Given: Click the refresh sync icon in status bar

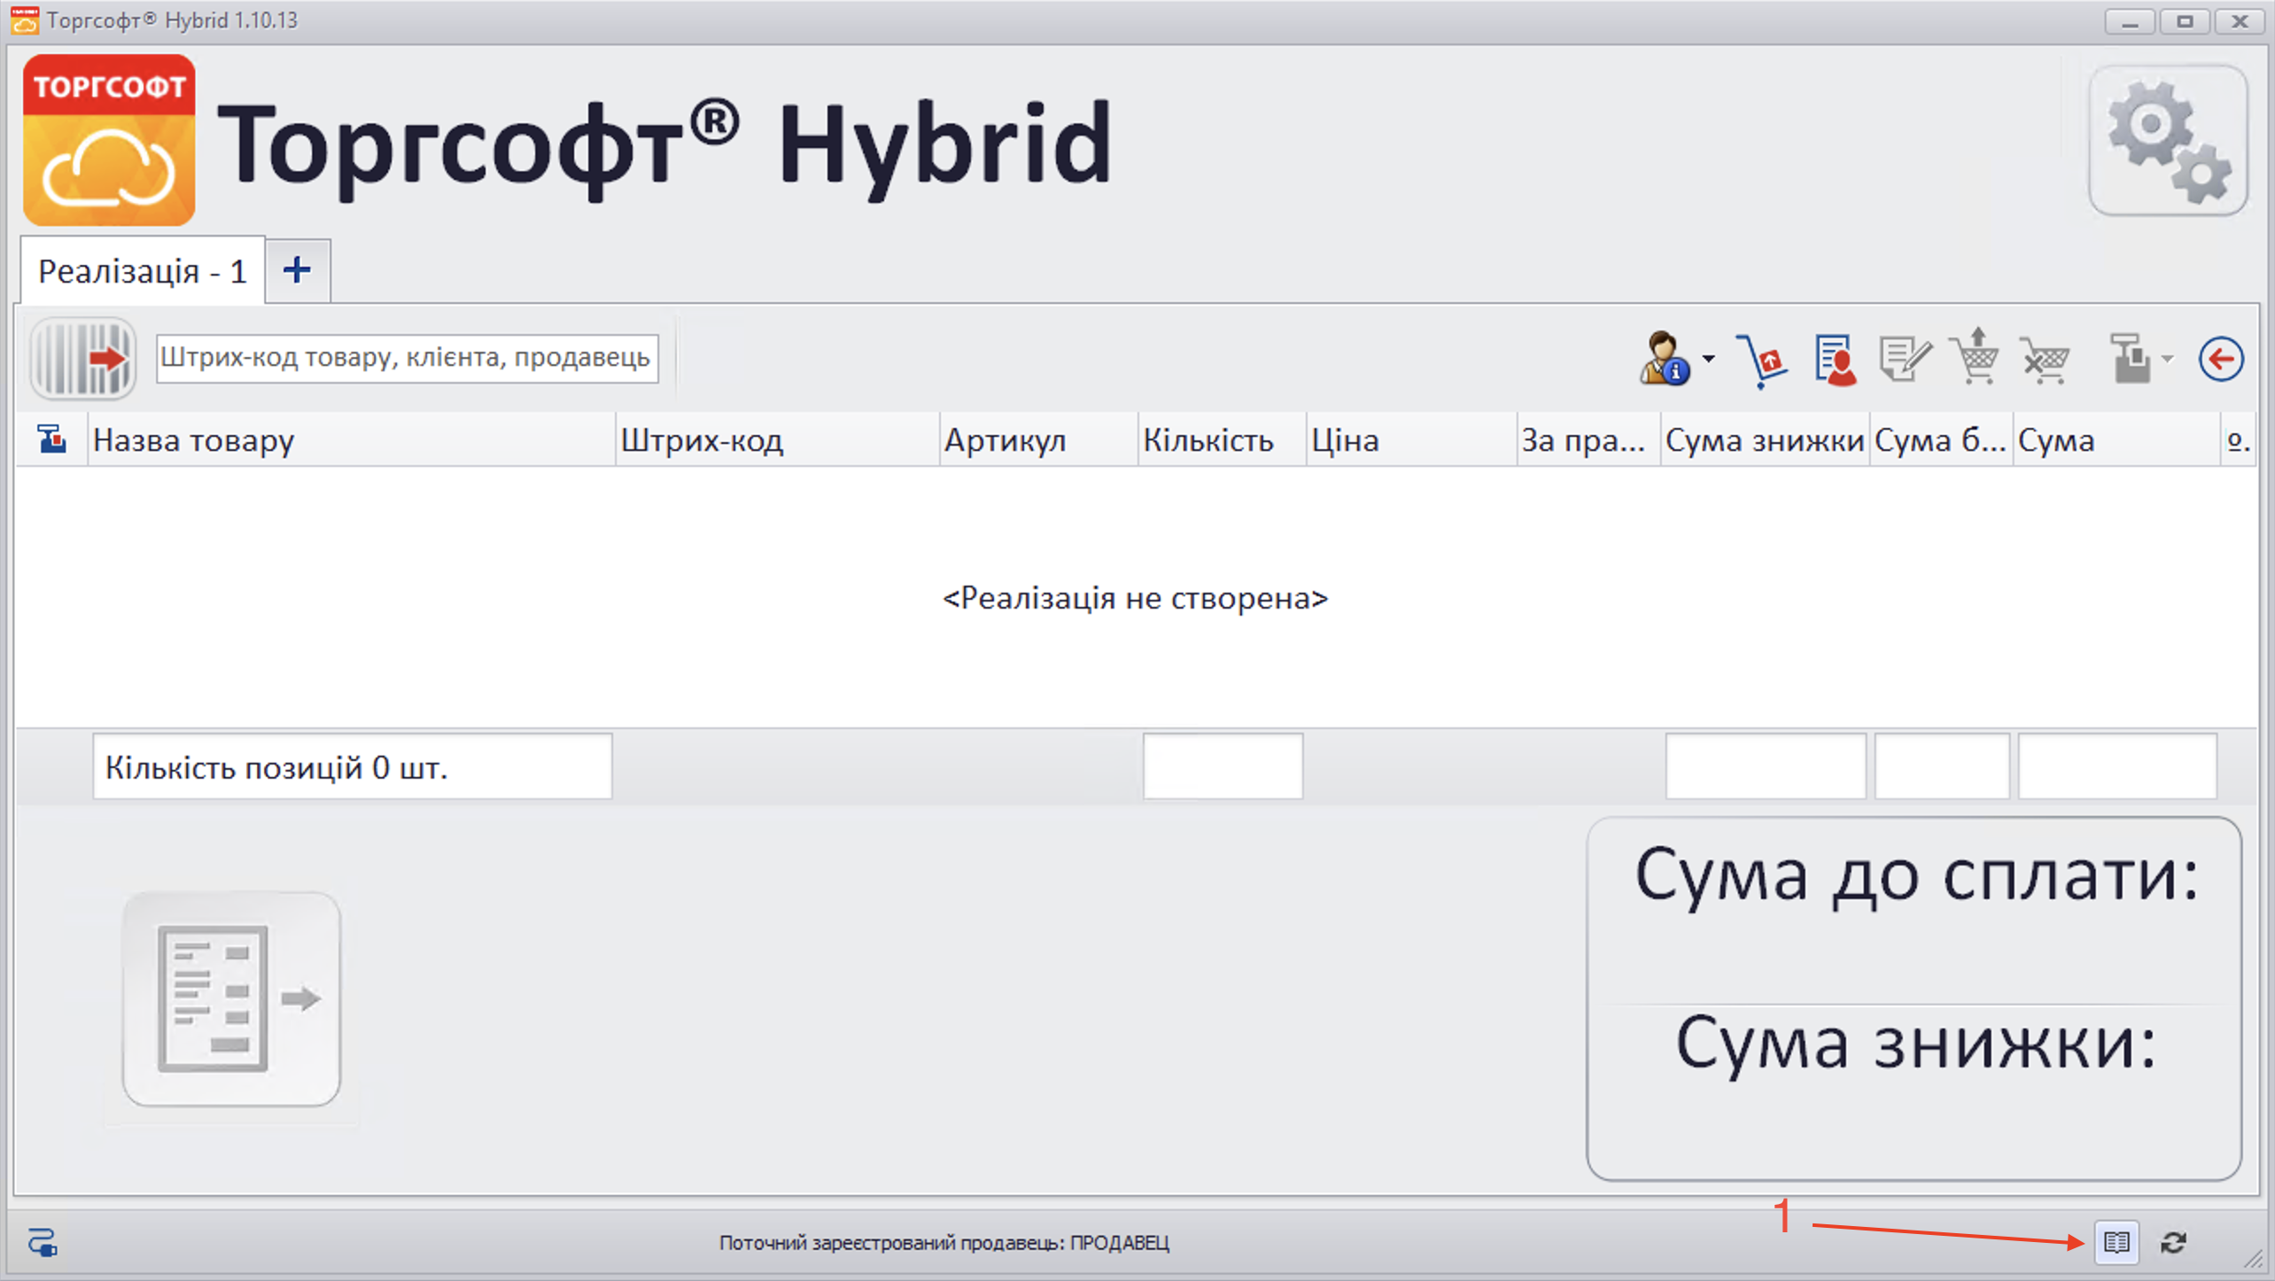Looking at the screenshot, I should pyautogui.click(x=2174, y=1242).
